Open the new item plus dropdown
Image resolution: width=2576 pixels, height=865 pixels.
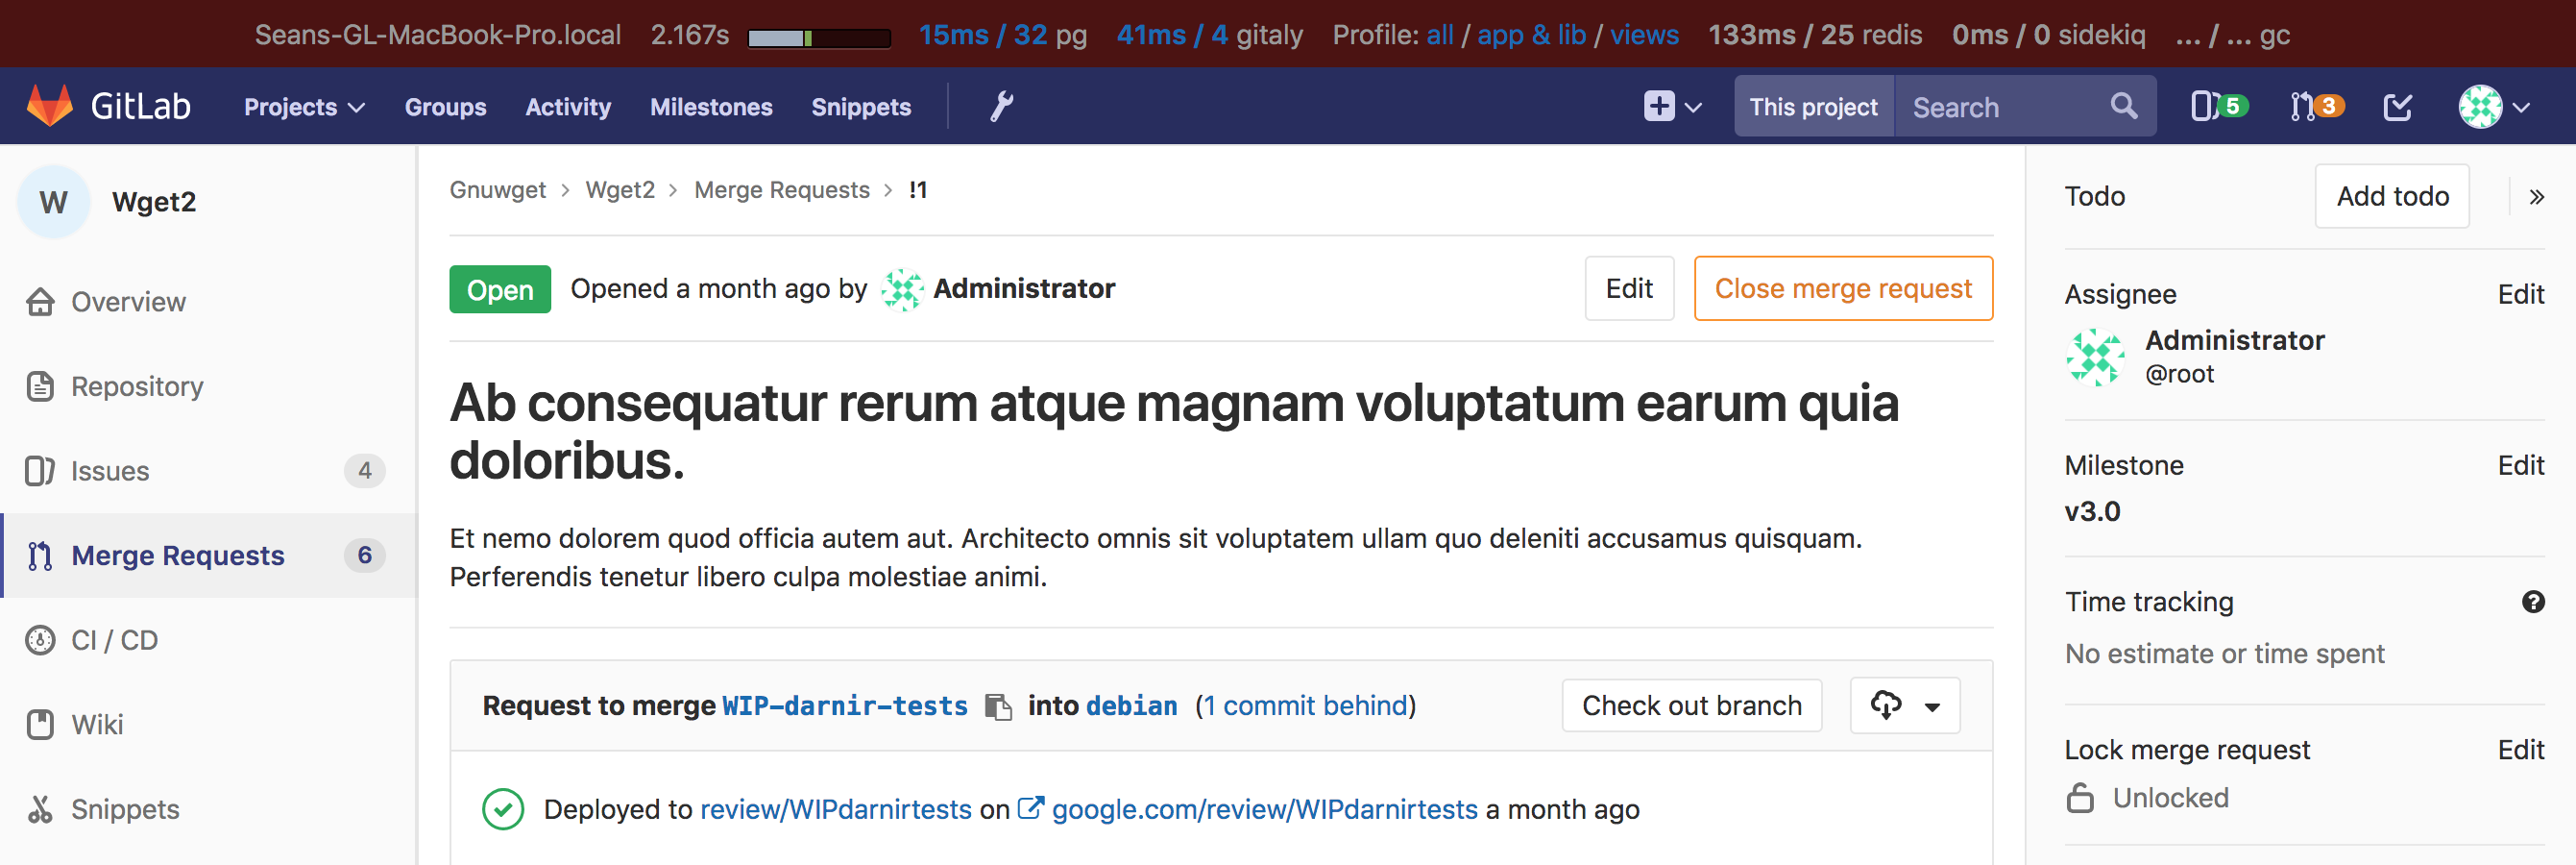[x=1672, y=106]
